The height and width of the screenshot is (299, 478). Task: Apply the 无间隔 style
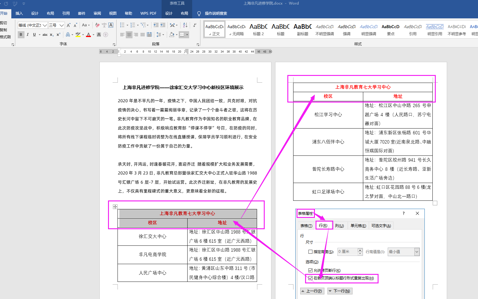(x=236, y=30)
